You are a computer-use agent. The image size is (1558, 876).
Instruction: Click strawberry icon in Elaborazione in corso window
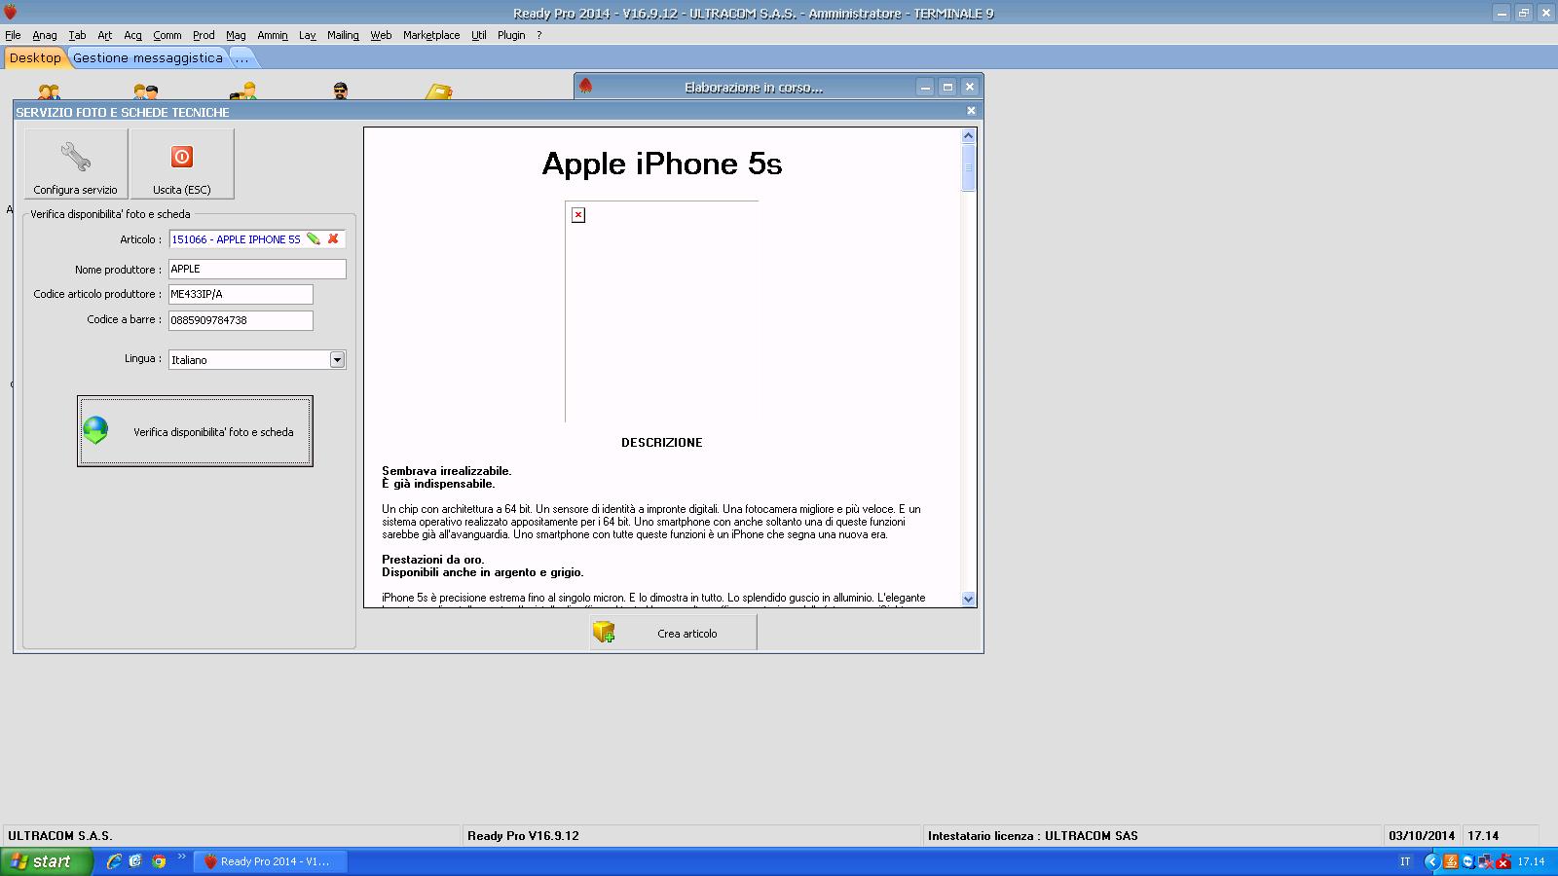coord(585,86)
